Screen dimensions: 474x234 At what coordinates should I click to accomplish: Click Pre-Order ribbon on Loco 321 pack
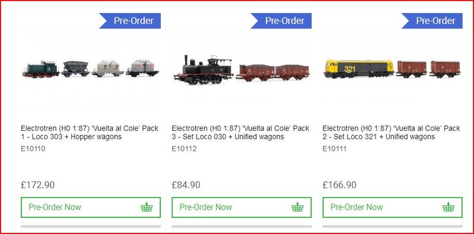tap(432, 21)
